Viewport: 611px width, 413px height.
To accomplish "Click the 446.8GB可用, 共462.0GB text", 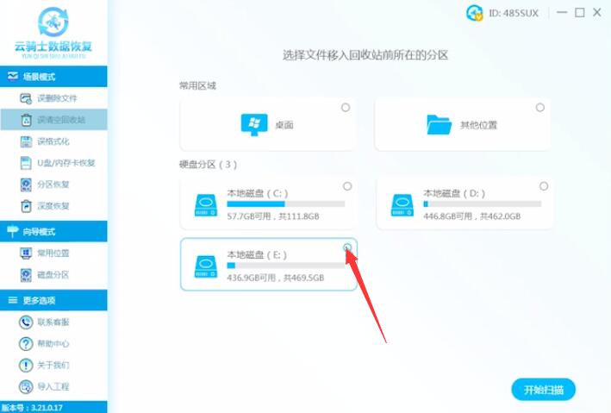I will pyautogui.click(x=472, y=216).
